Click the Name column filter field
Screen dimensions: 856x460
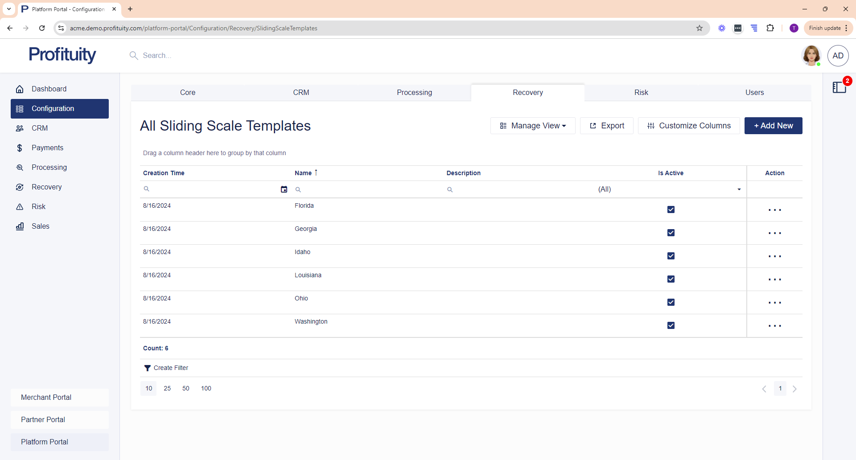(370, 189)
